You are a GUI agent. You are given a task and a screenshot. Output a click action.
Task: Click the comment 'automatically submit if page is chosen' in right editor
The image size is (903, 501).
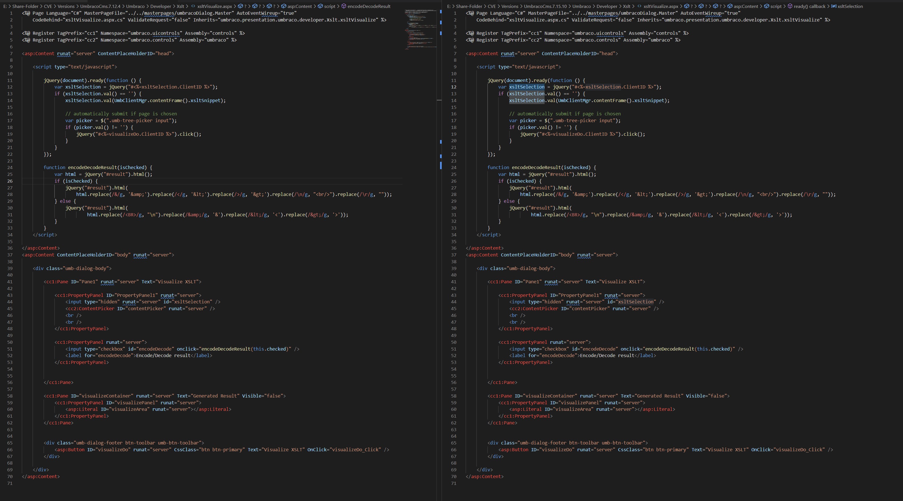pos(569,114)
